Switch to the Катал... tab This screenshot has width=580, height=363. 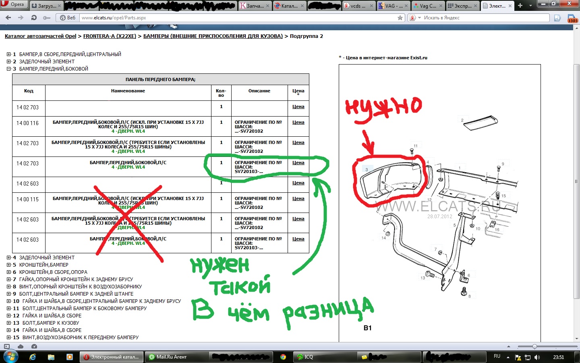(x=289, y=6)
